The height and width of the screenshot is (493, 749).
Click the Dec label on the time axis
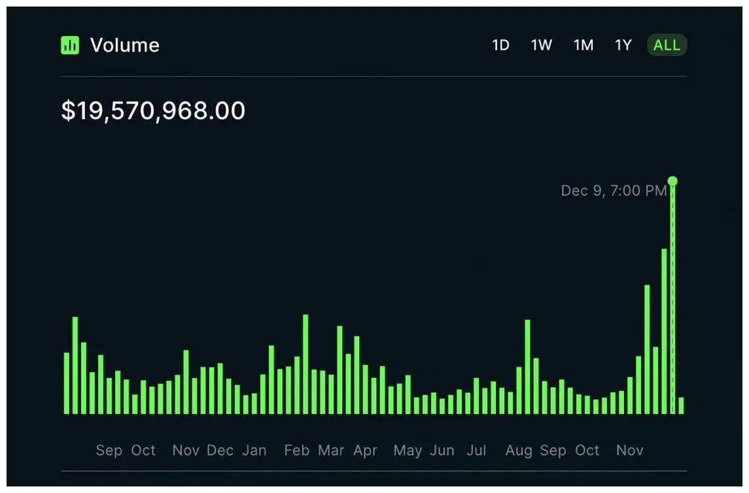[220, 450]
